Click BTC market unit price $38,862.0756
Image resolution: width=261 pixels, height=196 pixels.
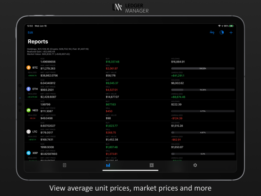click(49, 75)
